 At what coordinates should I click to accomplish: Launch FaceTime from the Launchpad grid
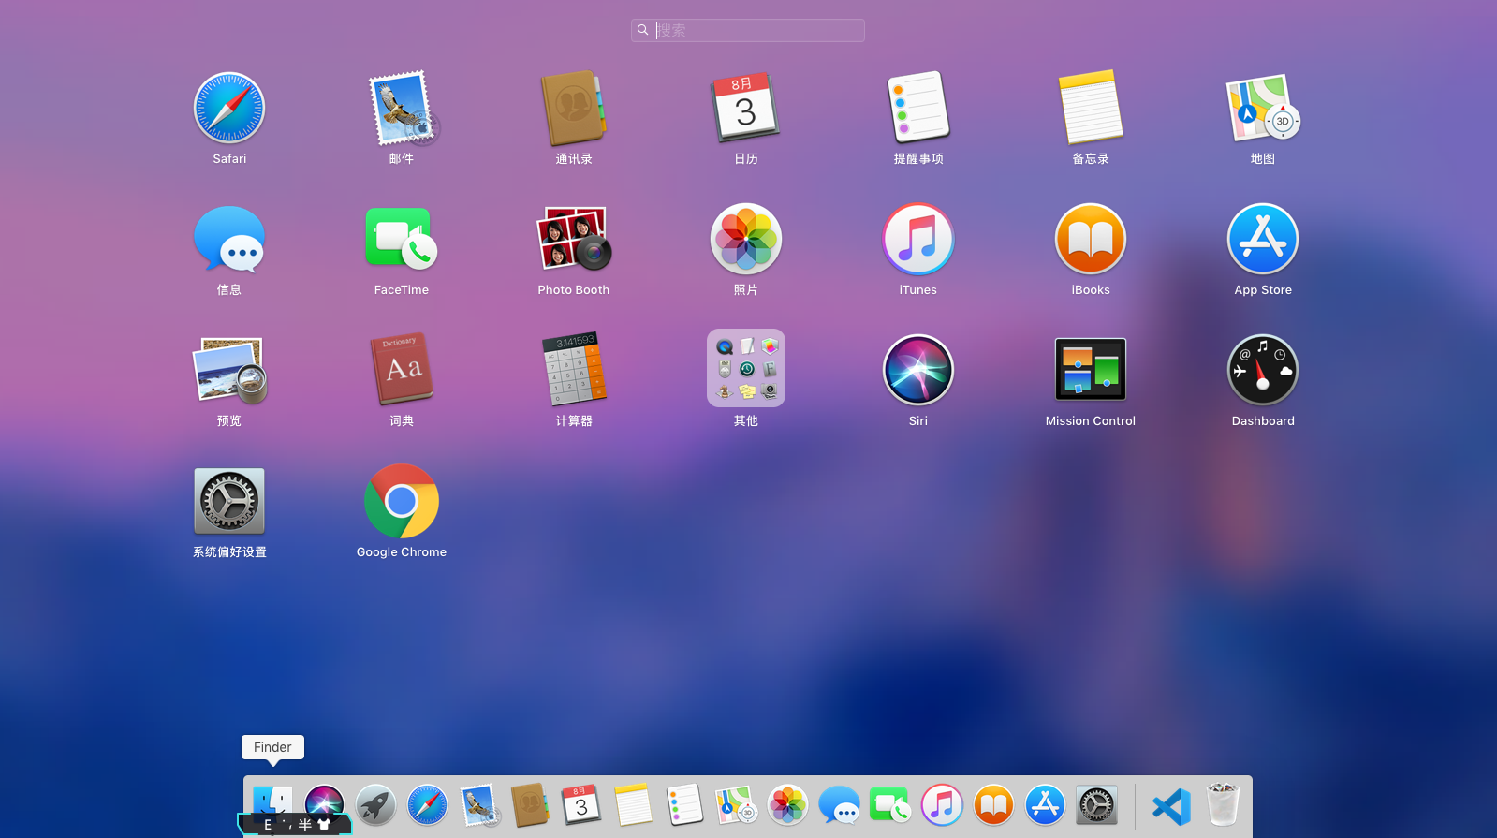tap(402, 239)
